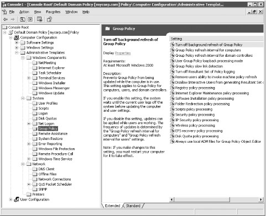Click the User Profiles folder icon
This screenshot has width=266, height=216.
(x=35, y=103)
